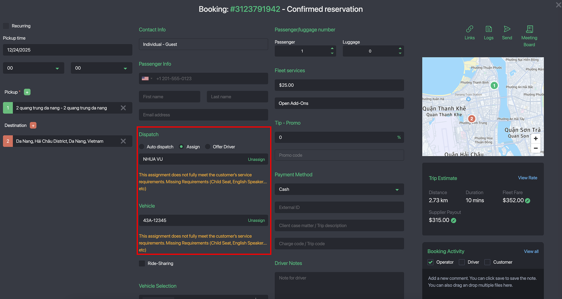The image size is (562, 299).
Task: Open the Logs icon
Action: [489, 29]
